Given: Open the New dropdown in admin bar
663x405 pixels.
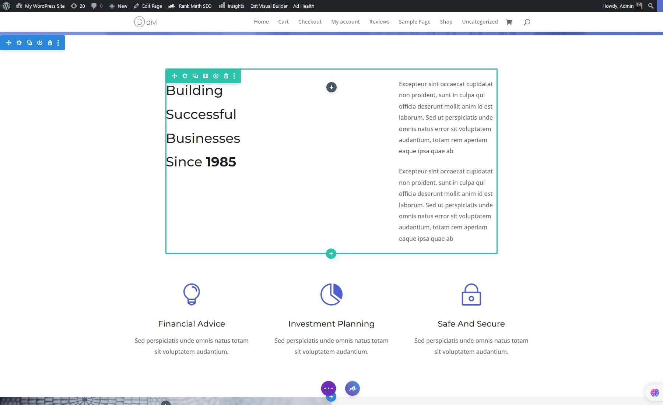Looking at the screenshot, I should click(x=118, y=6).
